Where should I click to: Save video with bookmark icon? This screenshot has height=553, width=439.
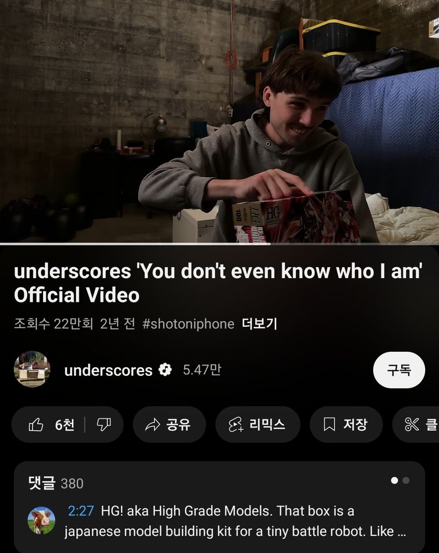[x=329, y=424]
